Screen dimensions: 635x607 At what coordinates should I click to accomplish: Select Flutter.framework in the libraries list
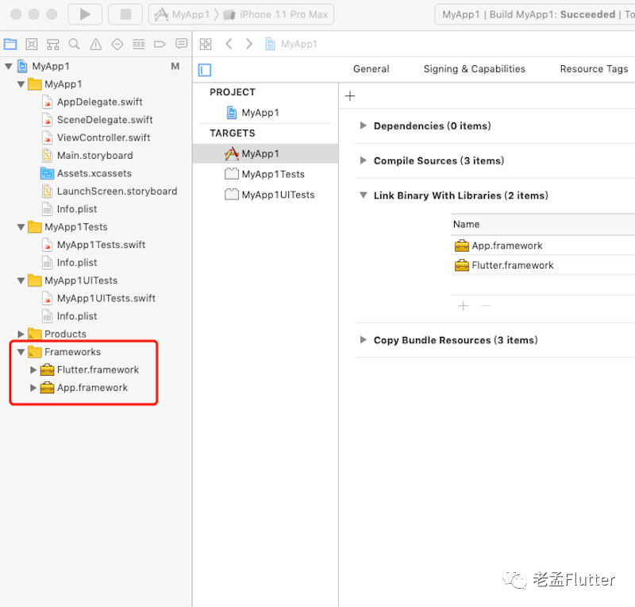pos(543,265)
